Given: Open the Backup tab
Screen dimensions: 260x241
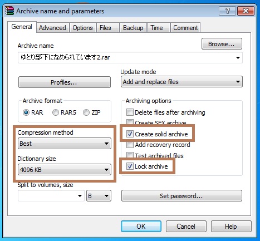Looking at the screenshot, I should (133, 28).
